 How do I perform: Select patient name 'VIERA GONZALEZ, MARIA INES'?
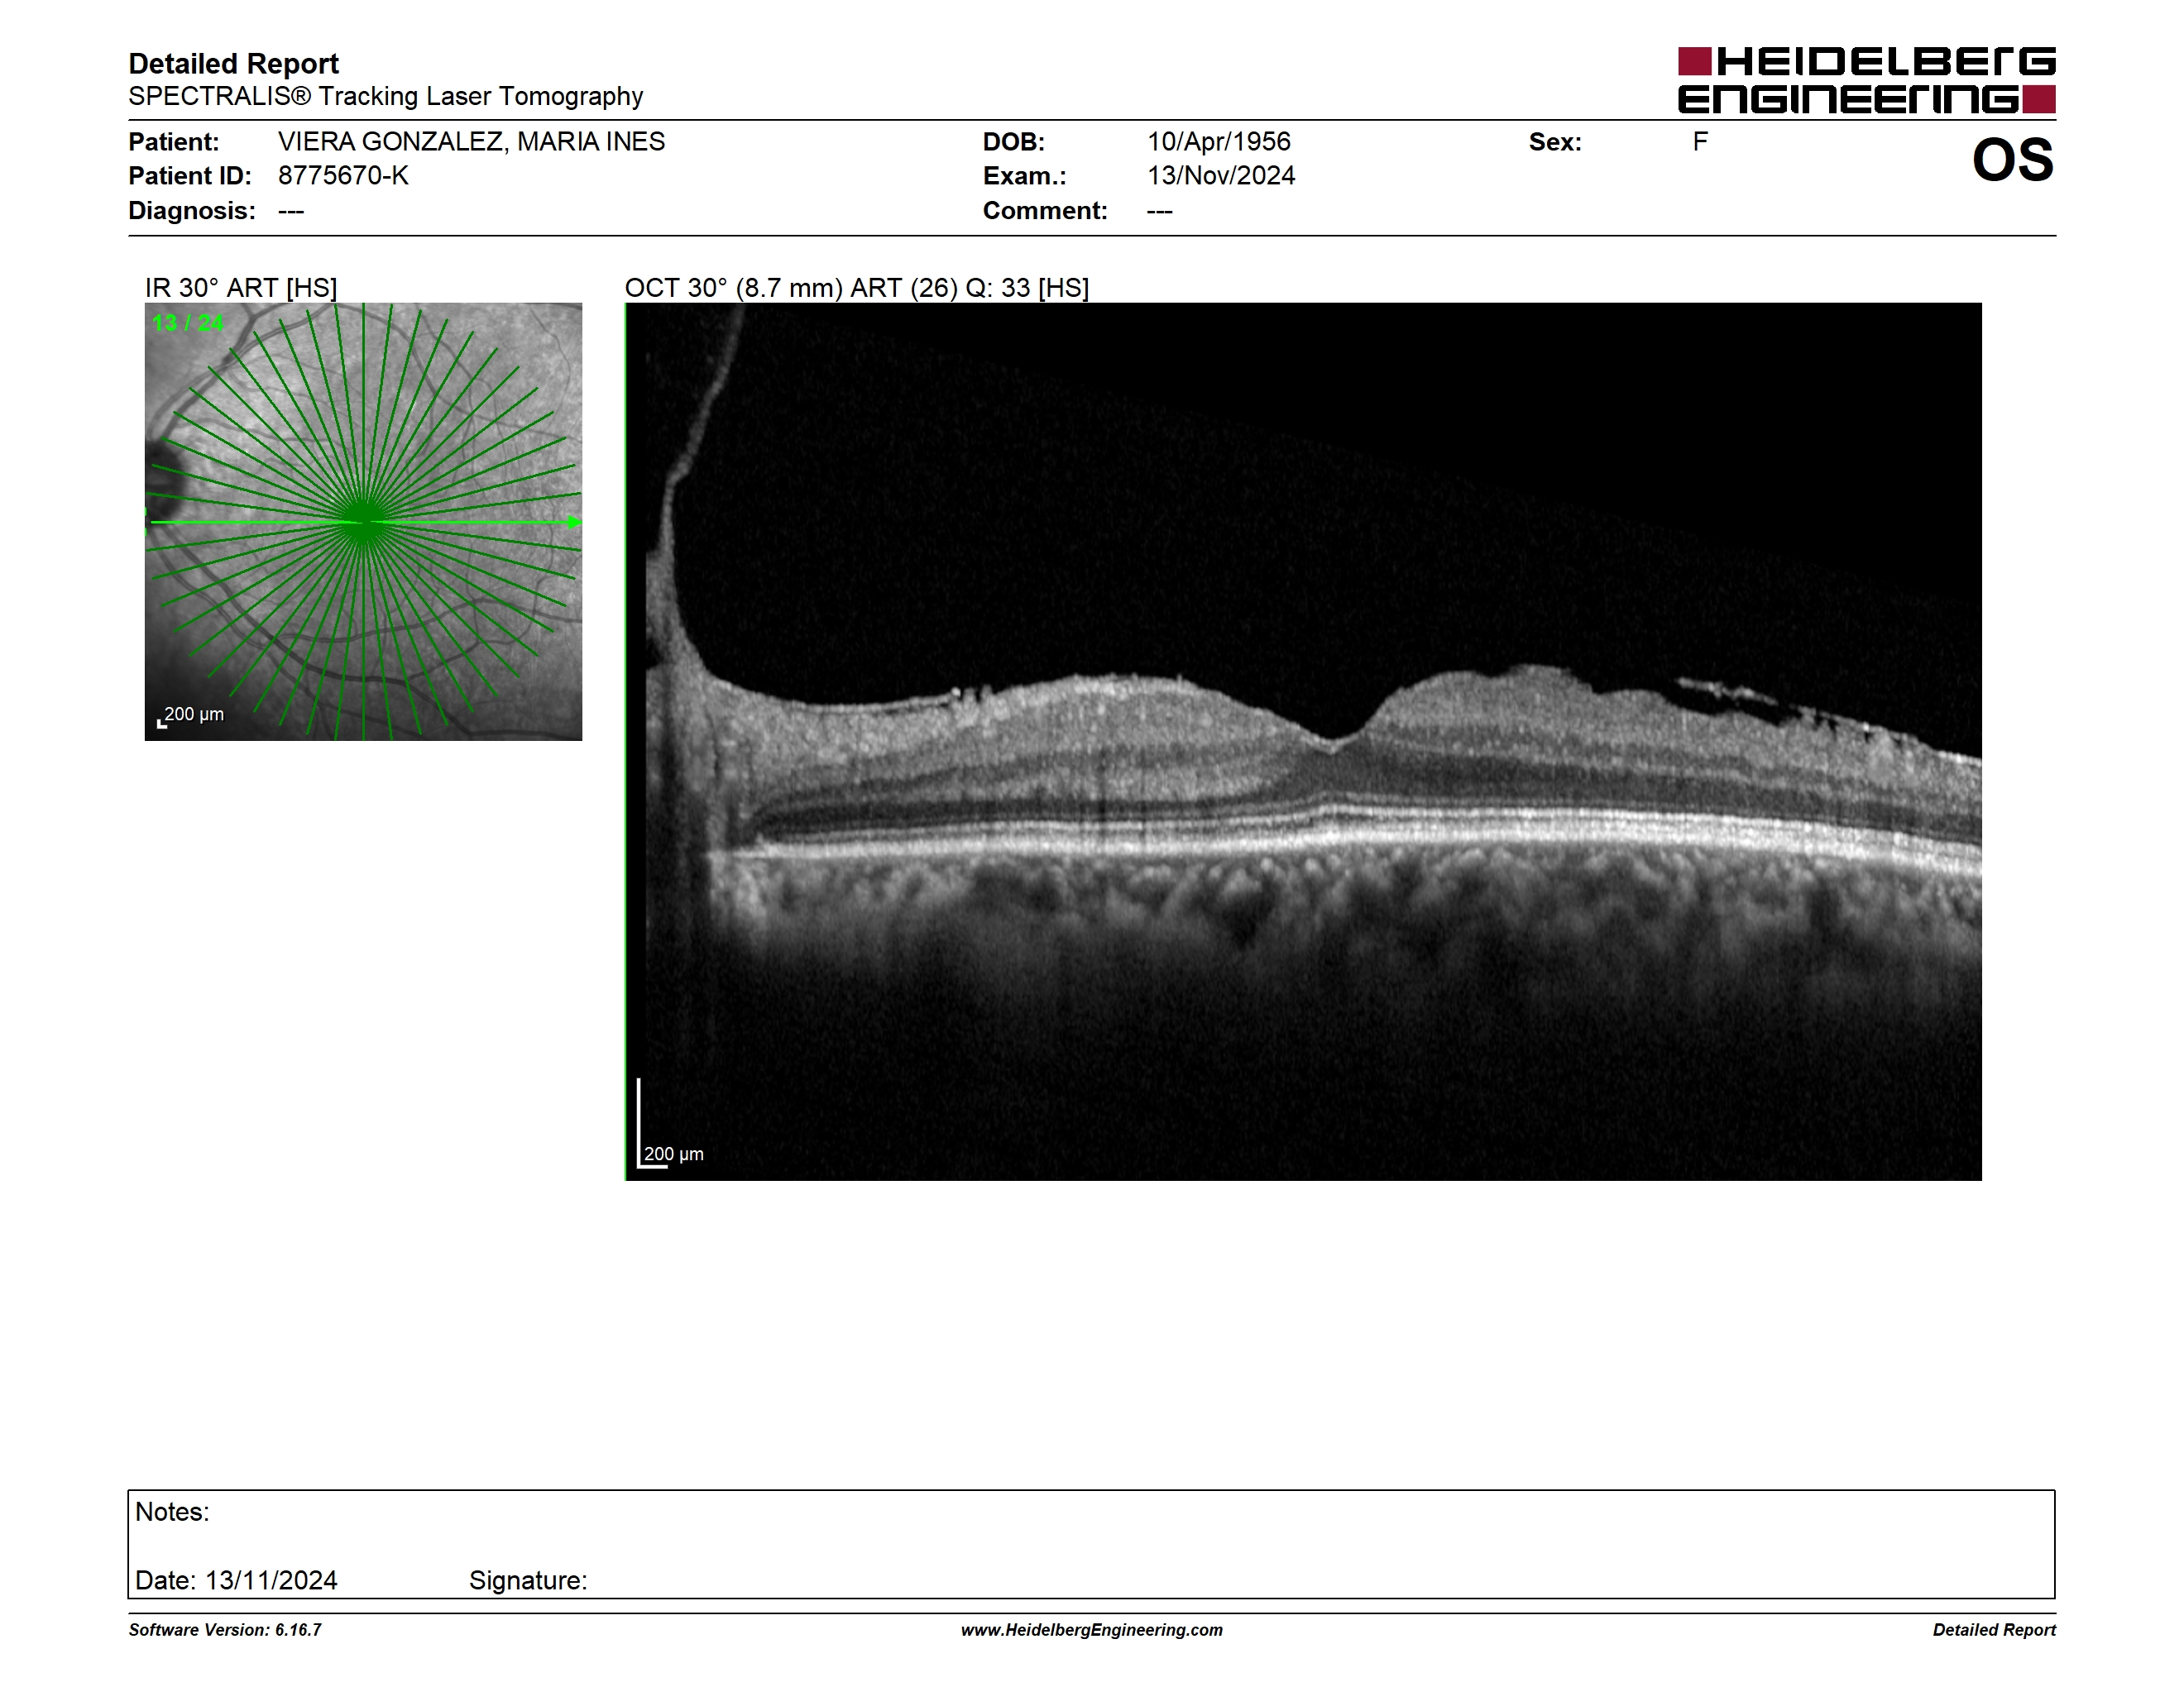point(471,142)
